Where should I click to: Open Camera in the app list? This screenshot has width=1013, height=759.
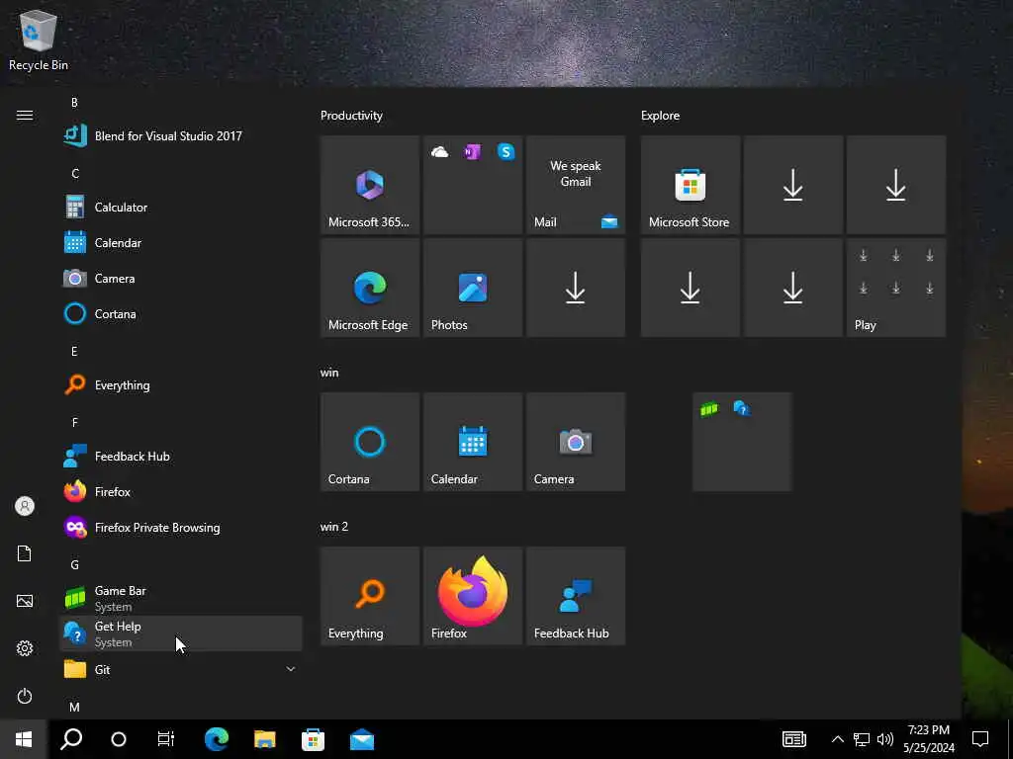[180, 278]
